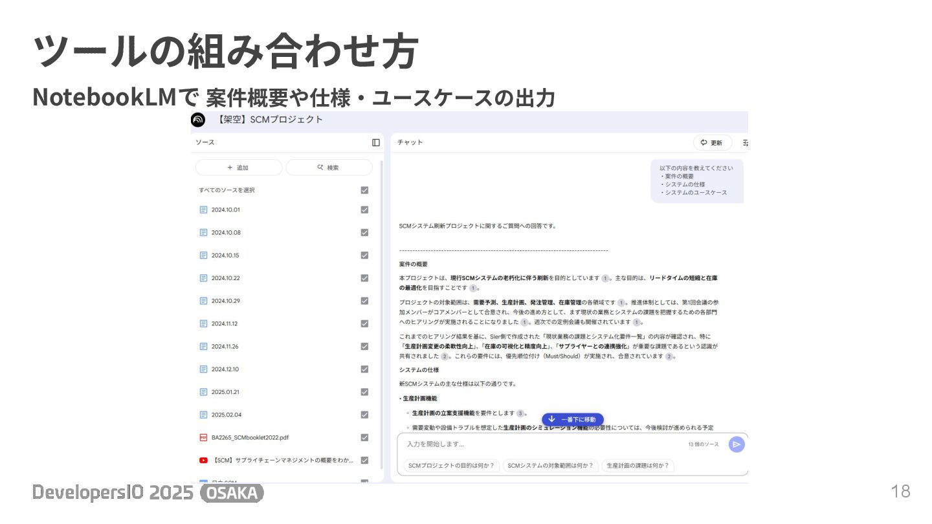Click the document icon for source 2025.01.21
The image size is (932, 524).
[x=203, y=392]
